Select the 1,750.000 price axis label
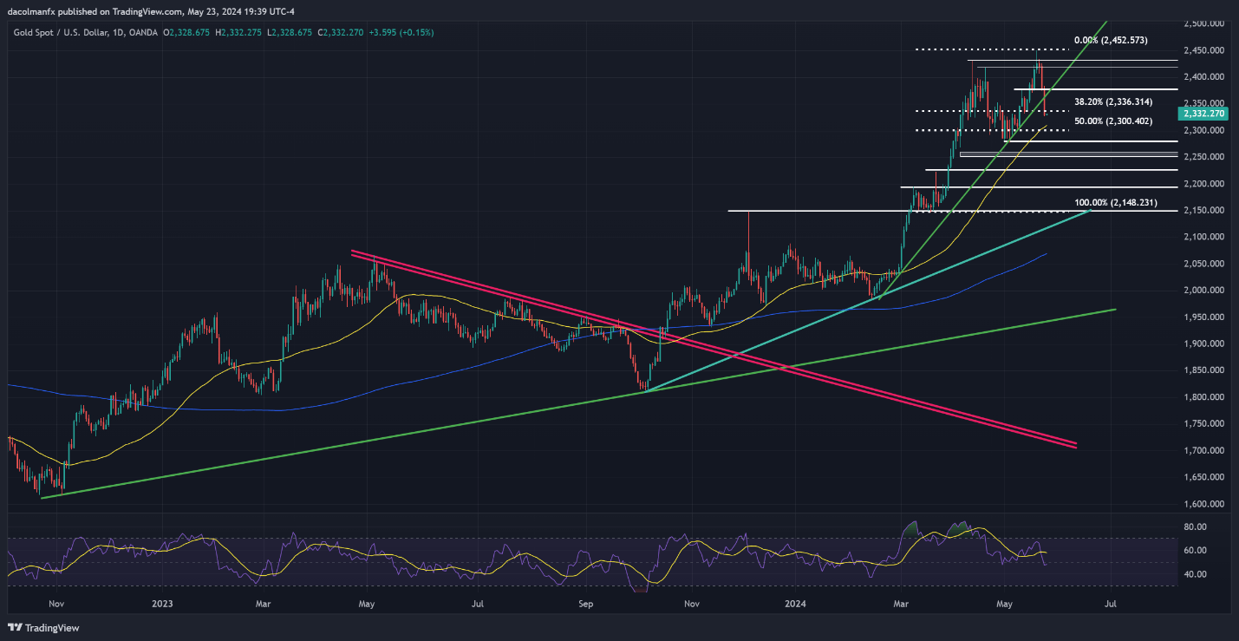Image resolution: width=1239 pixels, height=641 pixels. (1204, 424)
